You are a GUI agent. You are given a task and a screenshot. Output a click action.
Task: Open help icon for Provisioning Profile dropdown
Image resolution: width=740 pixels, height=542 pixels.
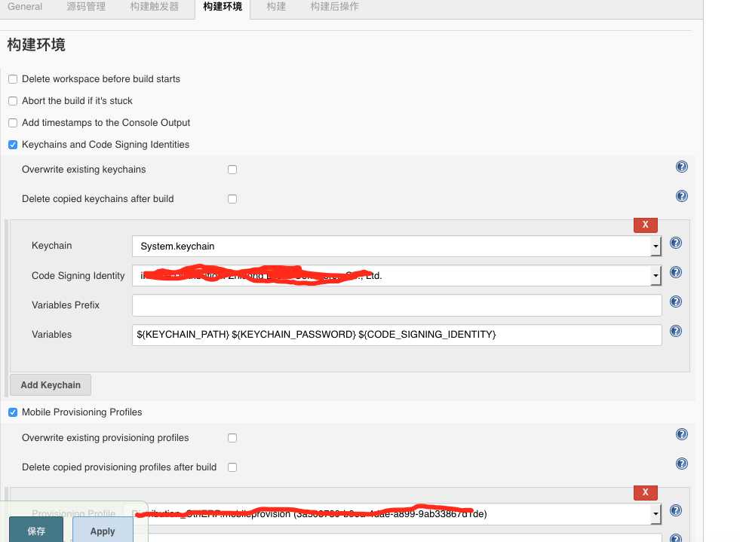[x=676, y=510]
